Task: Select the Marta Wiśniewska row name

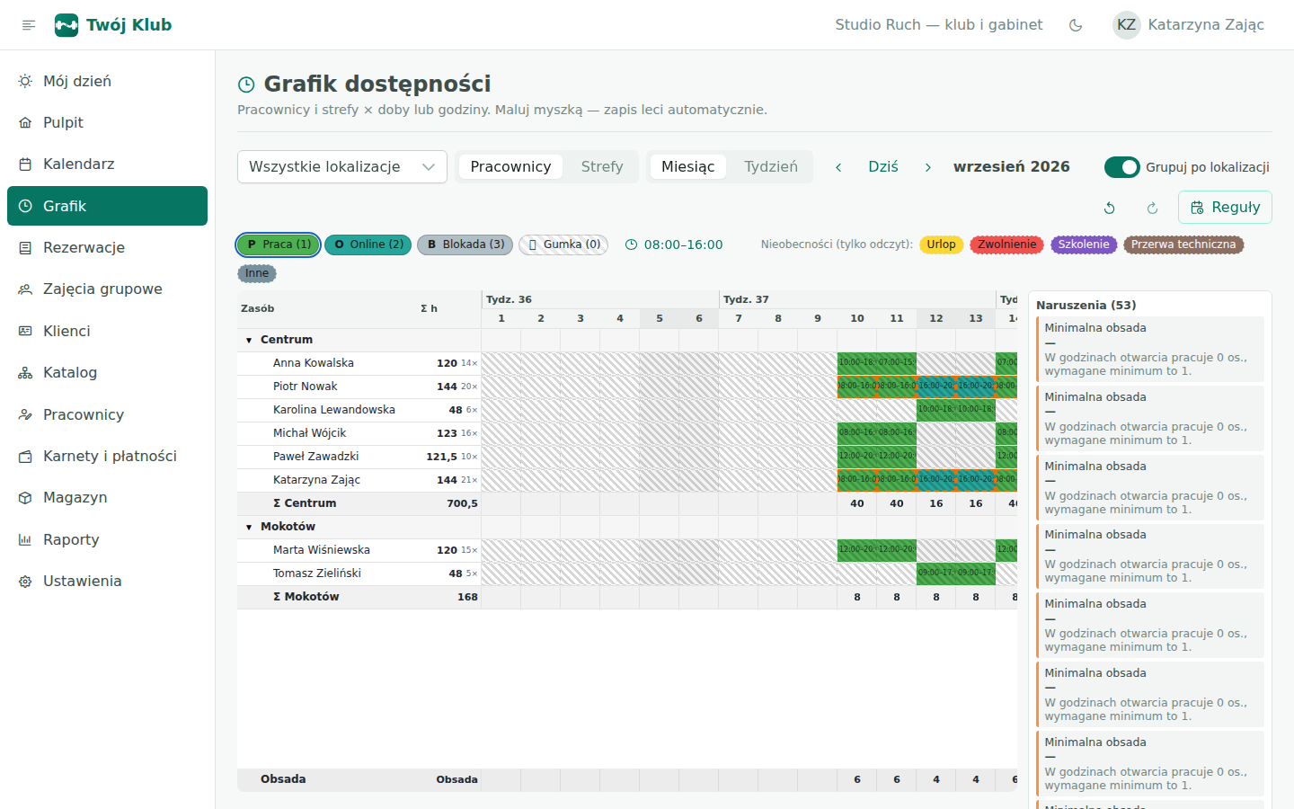Action: click(x=322, y=550)
